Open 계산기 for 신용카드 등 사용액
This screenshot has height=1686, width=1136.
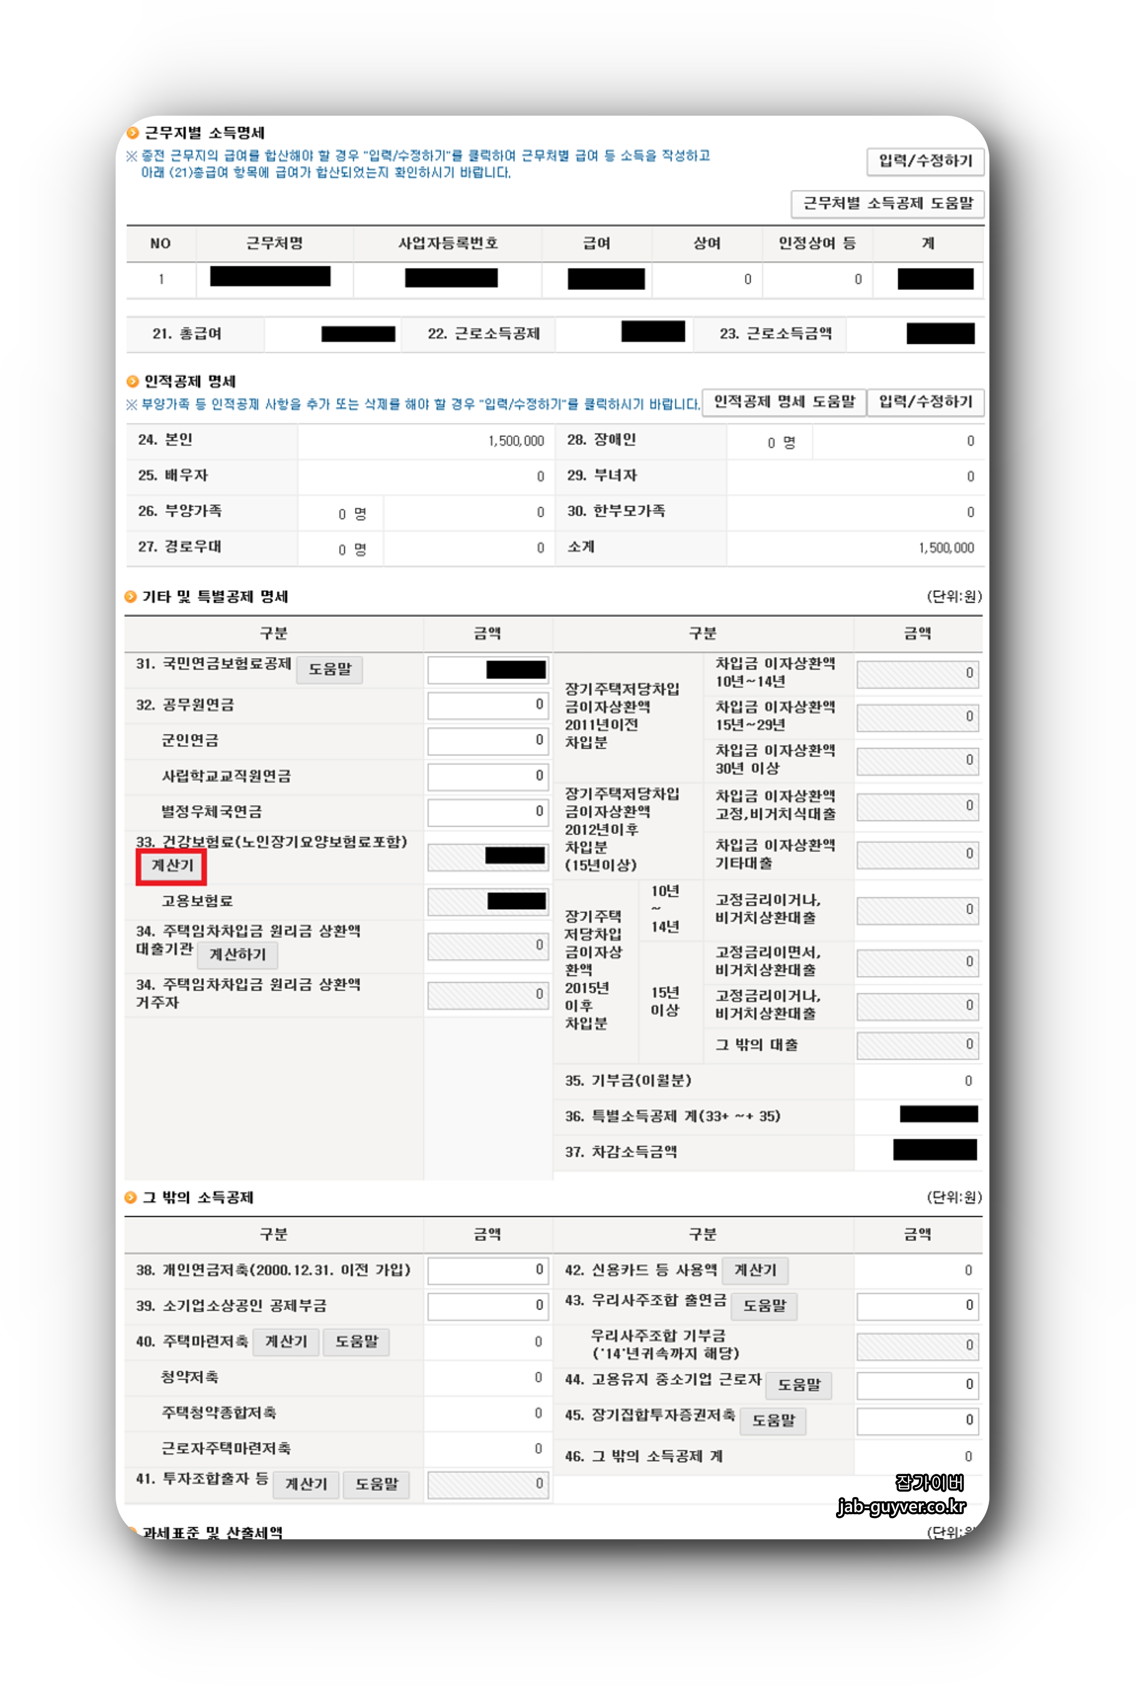(754, 1270)
